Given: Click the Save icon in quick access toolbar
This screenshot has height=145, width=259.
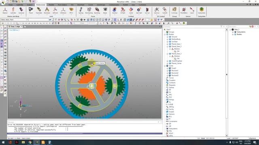Looking at the screenshot, I should tap(13, 1).
